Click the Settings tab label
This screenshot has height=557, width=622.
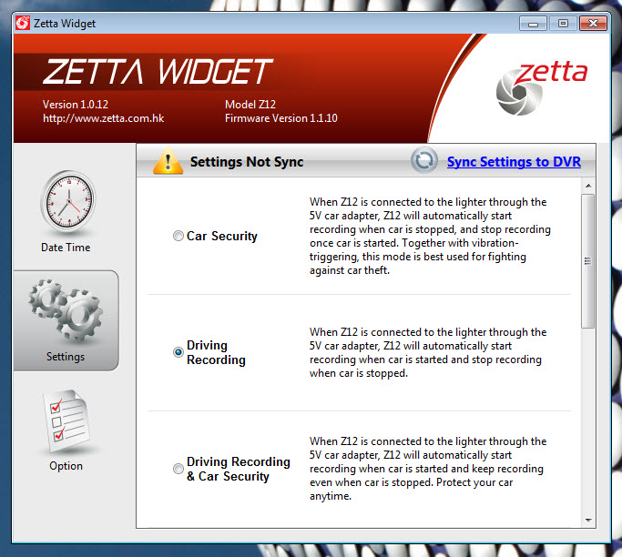click(x=66, y=357)
